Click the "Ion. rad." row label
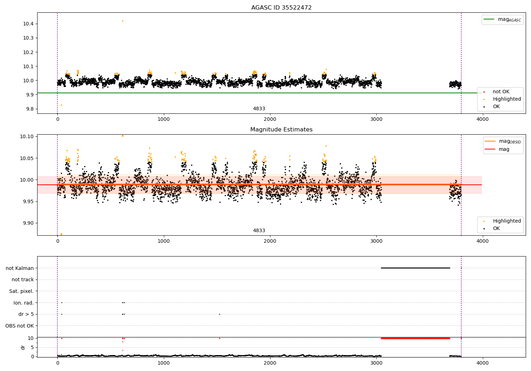Screen dimensions: 531x371 [x=24, y=303]
